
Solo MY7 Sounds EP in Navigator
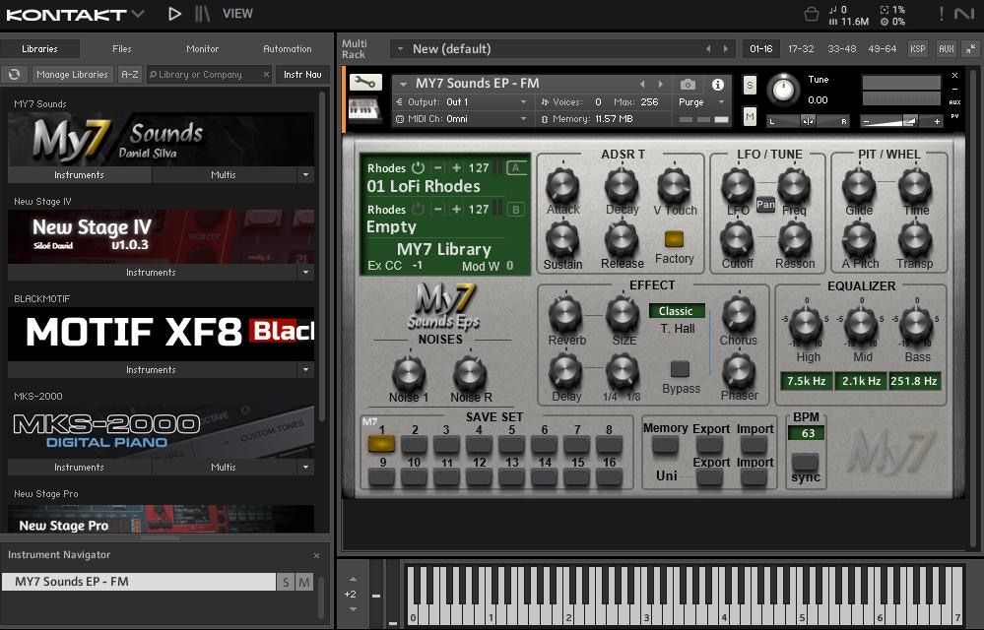[x=287, y=583]
